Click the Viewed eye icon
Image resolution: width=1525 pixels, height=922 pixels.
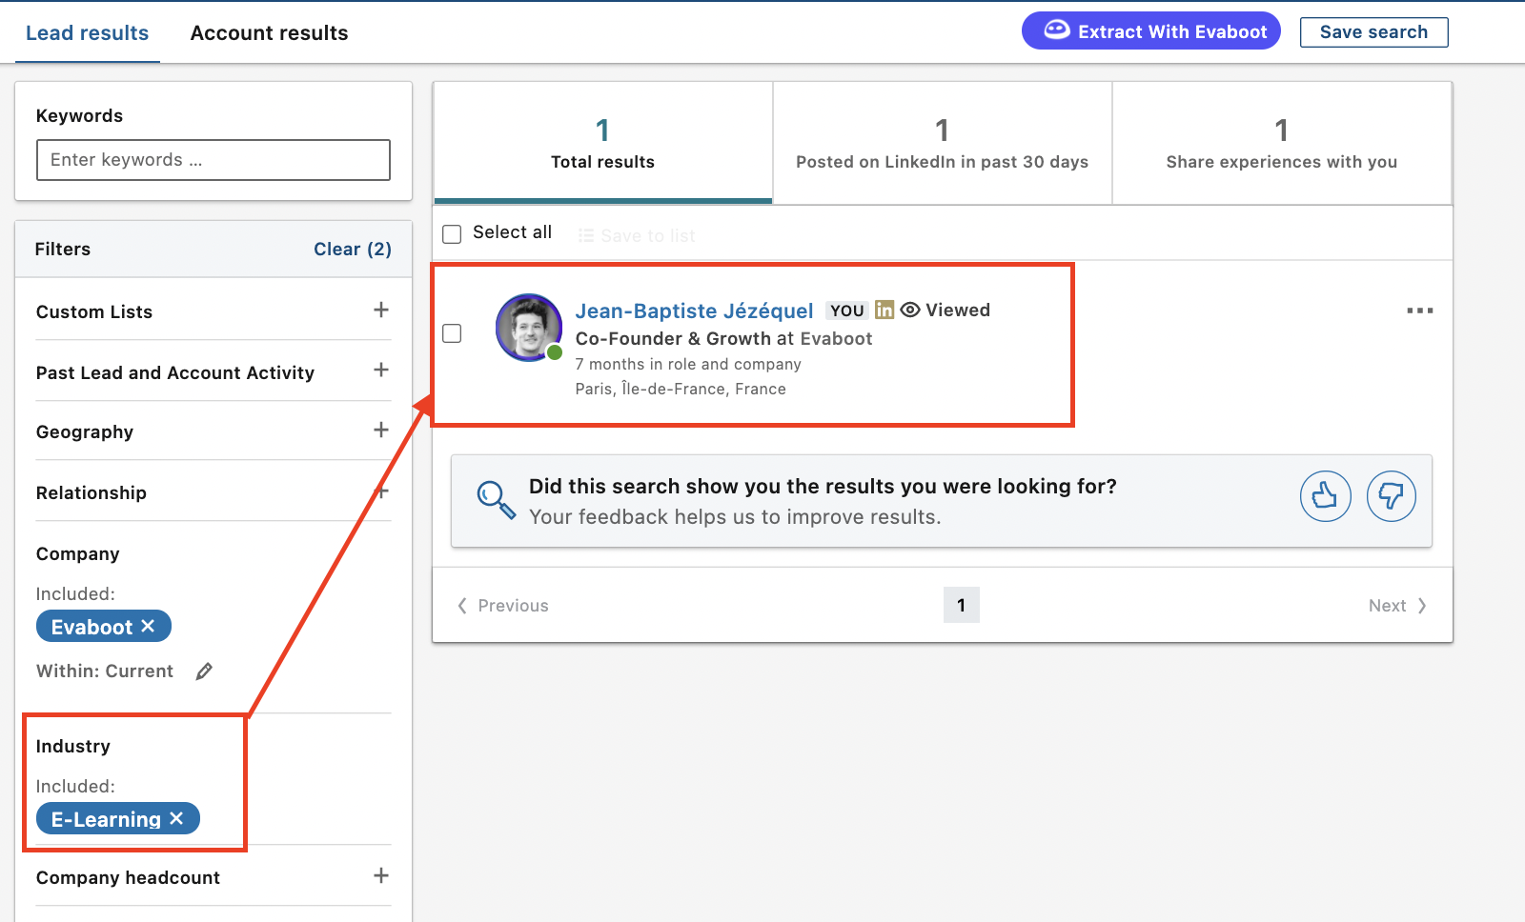click(910, 310)
